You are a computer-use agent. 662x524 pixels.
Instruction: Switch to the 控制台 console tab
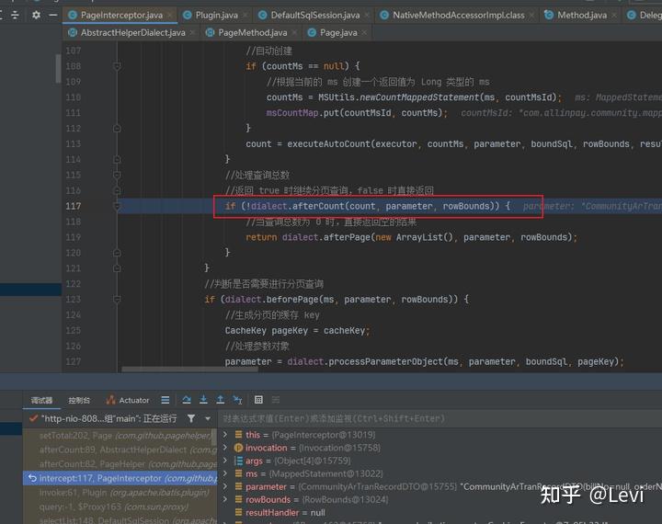click(79, 400)
